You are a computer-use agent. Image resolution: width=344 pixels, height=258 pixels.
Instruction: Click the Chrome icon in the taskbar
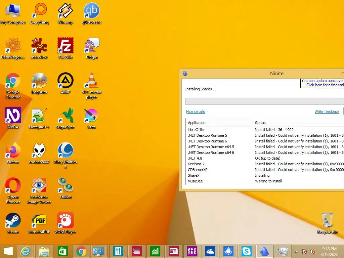pos(81,251)
